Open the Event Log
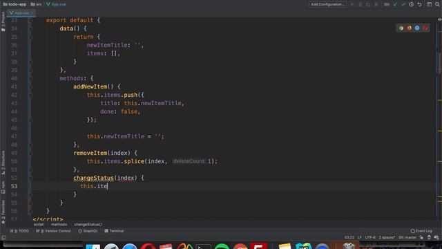The width and height of the screenshot is (442, 249). [421, 231]
